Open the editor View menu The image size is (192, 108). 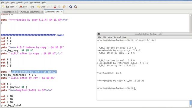point(13,2)
